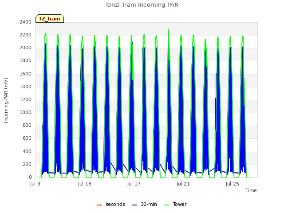Select the 'seconds' legend label
284x213 pixels.
(x=115, y=204)
